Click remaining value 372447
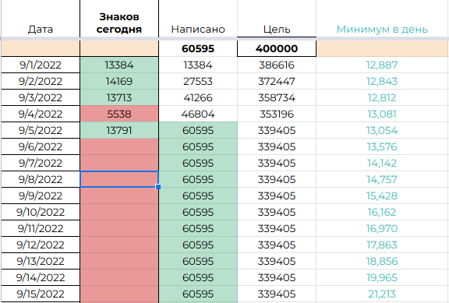The height and width of the screenshot is (303, 449). click(277, 81)
